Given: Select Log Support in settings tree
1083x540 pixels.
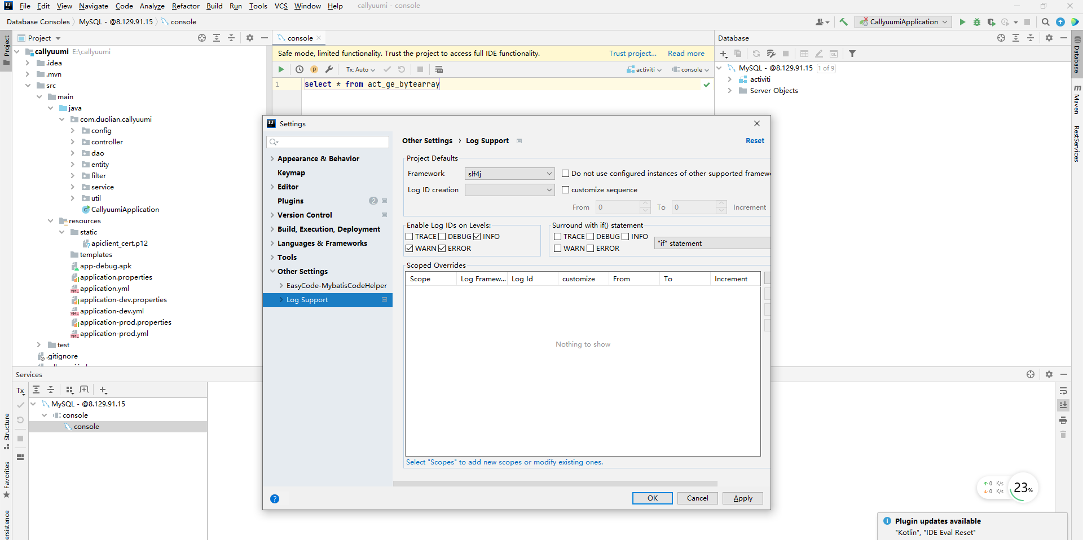Looking at the screenshot, I should tap(328, 300).
